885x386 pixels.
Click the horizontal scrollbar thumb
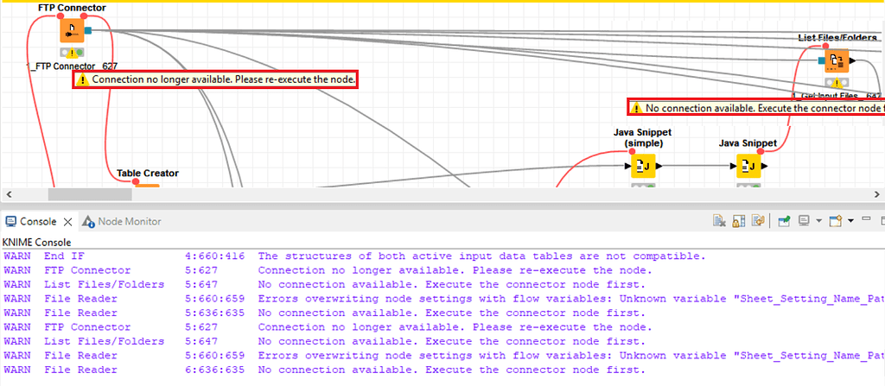(90, 194)
